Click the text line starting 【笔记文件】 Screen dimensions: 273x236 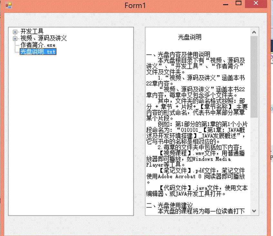(202, 171)
